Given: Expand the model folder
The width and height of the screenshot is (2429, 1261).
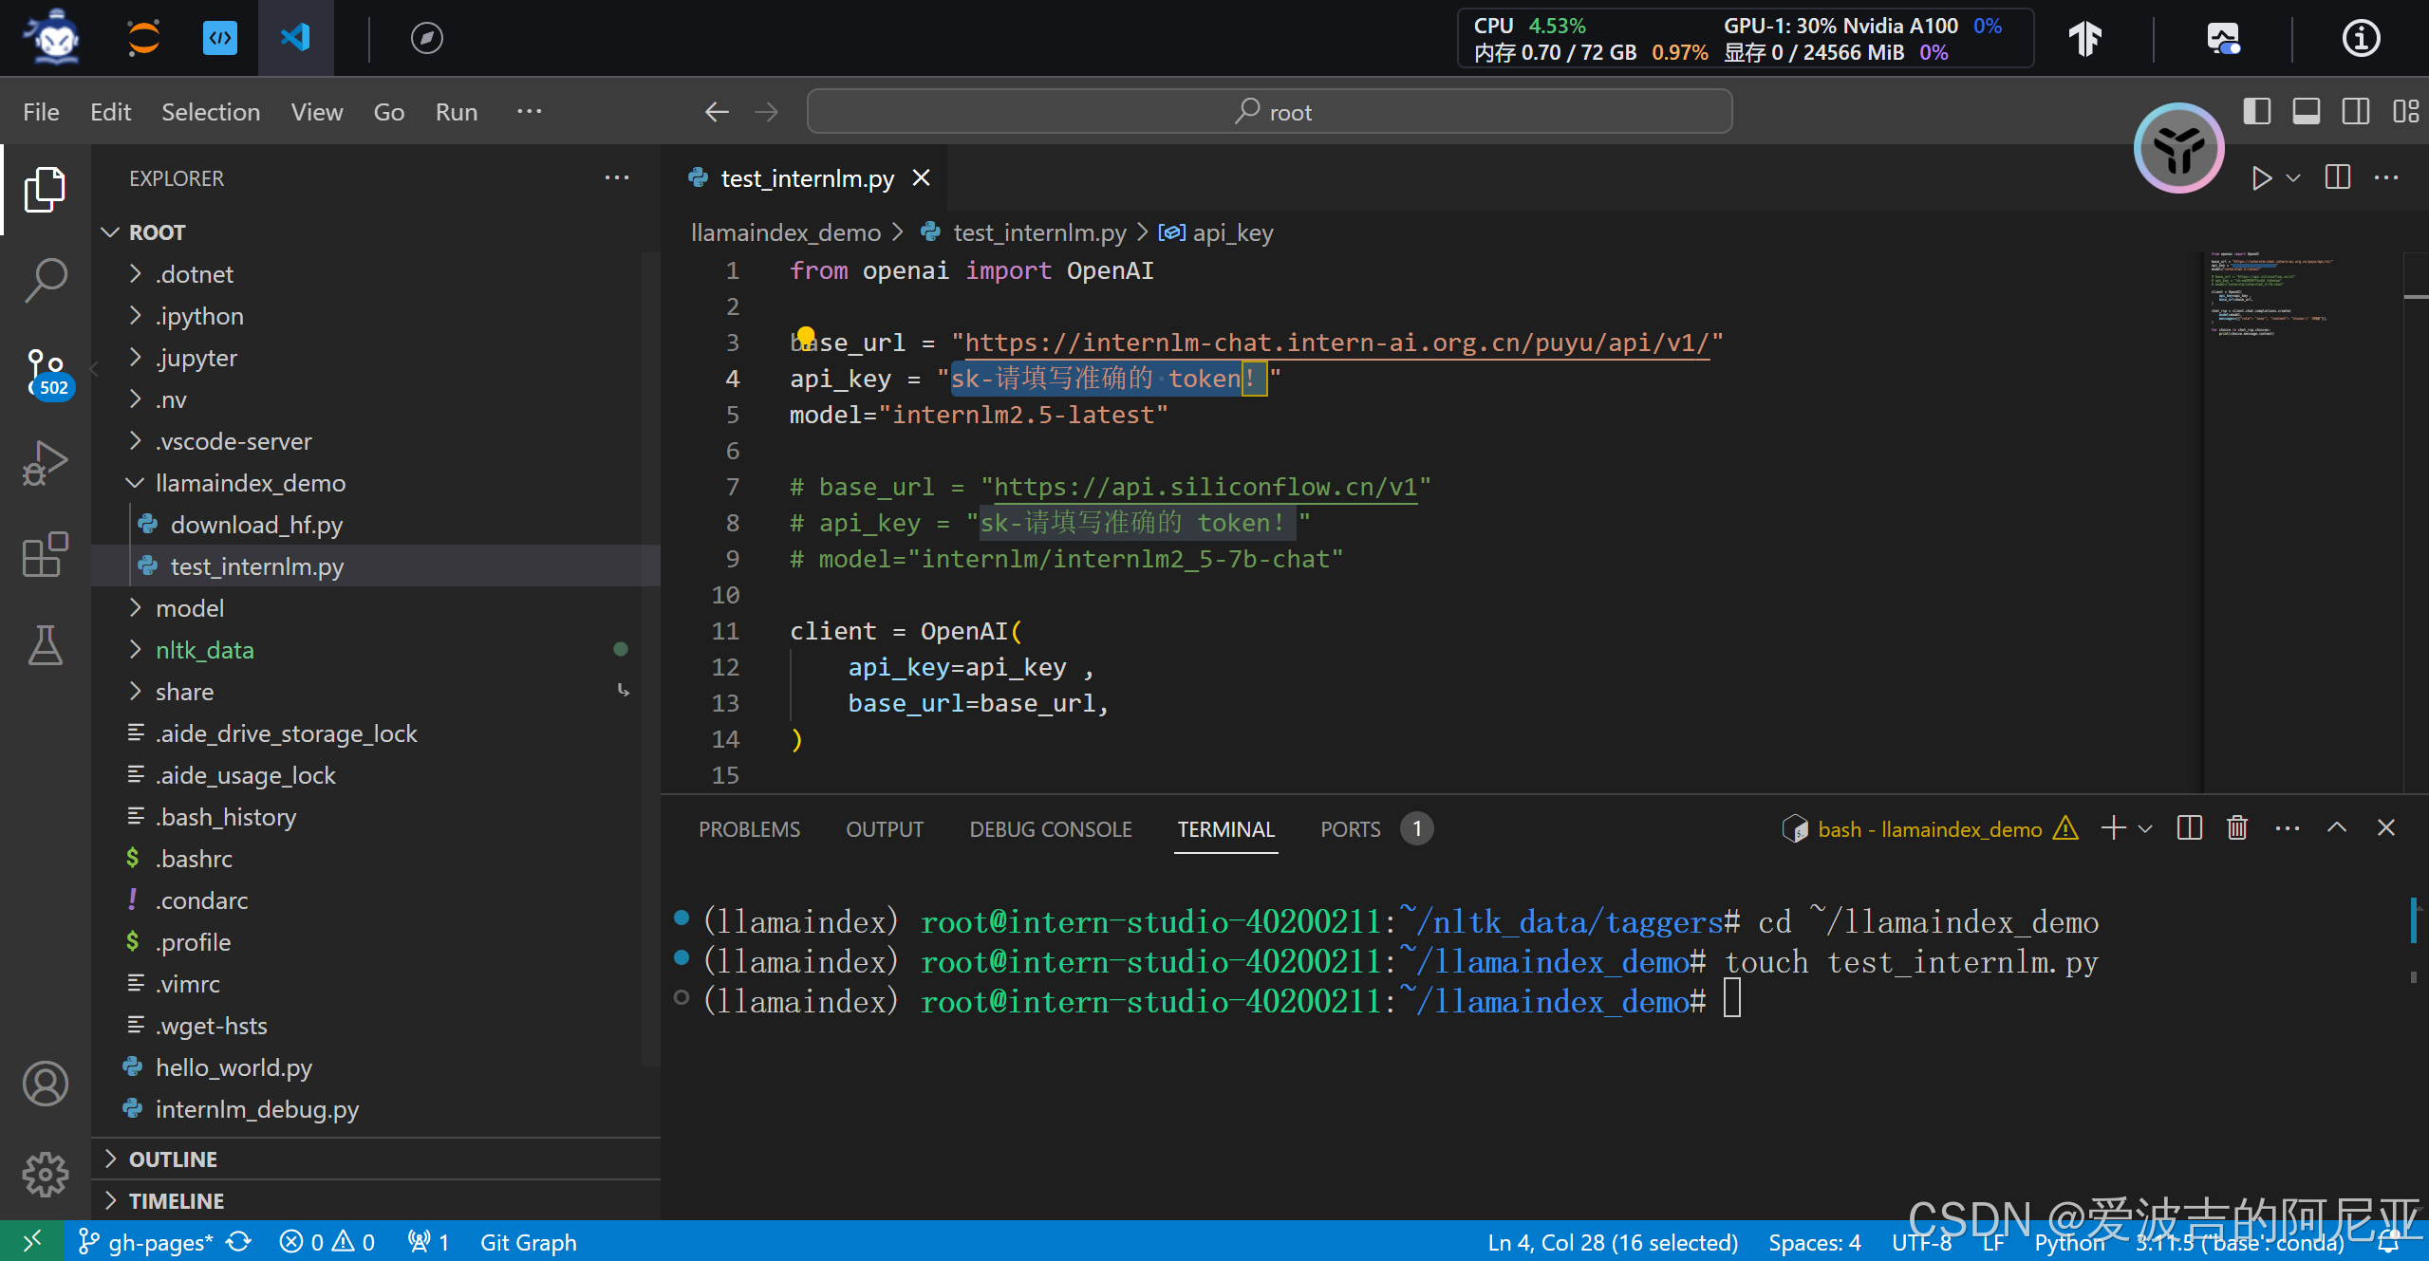Looking at the screenshot, I should (x=190, y=608).
